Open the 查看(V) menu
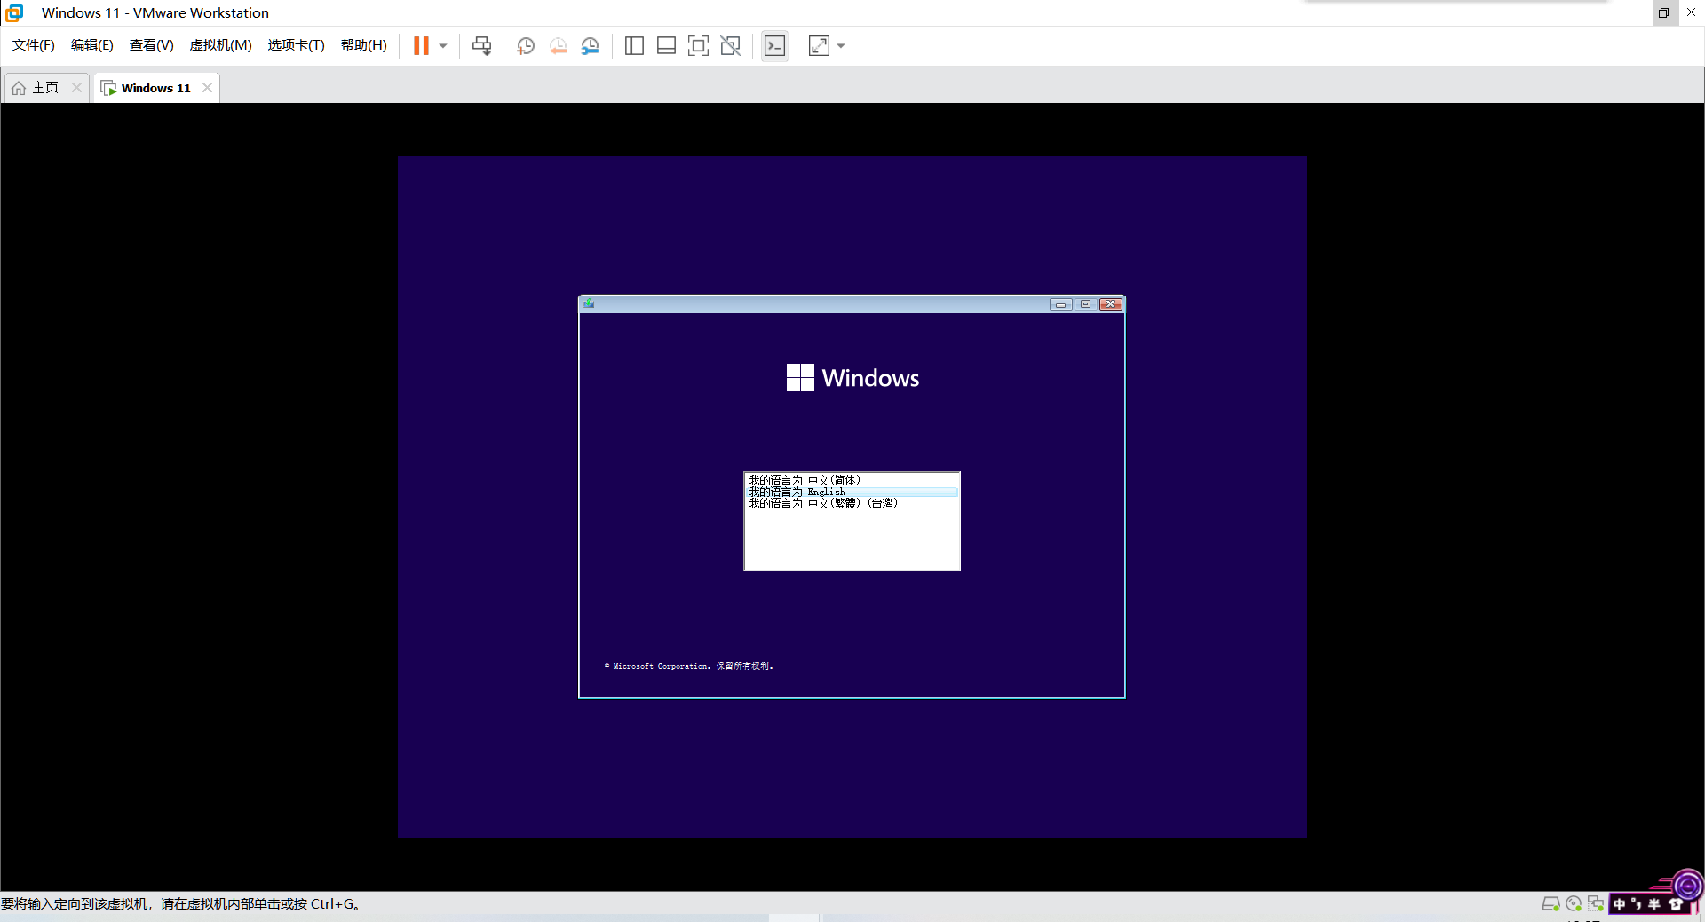The height and width of the screenshot is (922, 1705). [152, 45]
